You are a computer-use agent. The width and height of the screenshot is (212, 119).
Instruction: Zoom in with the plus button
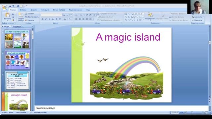point(203,112)
